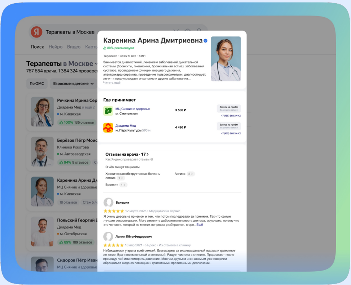Click Лапин Пётр Федорович's reviewer avatar
351x285 pixels.
pos(108,236)
